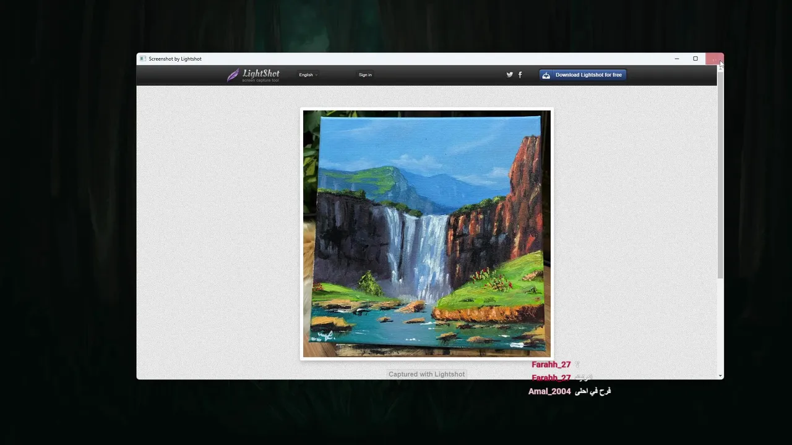Click the Sign in link
The height and width of the screenshot is (445, 792).
(x=365, y=75)
